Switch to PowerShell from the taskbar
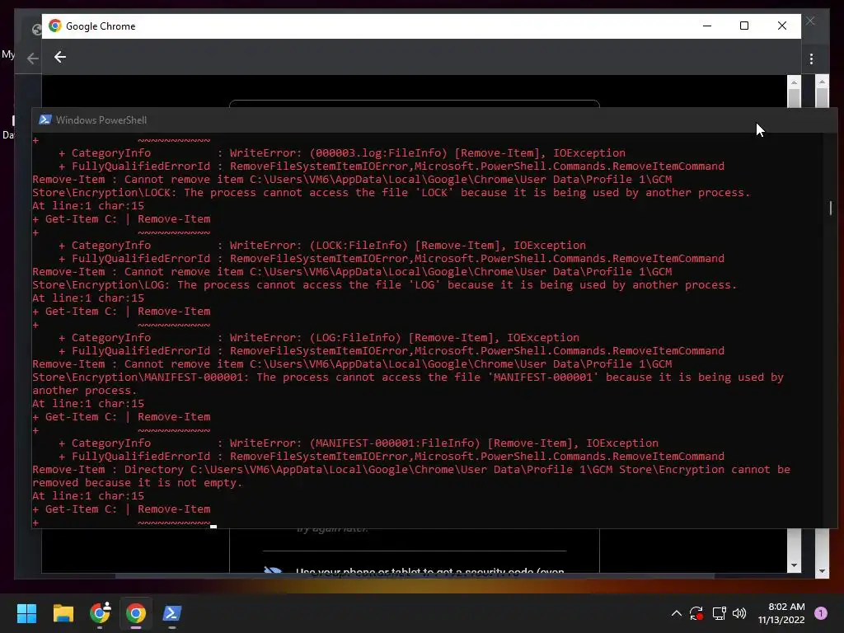This screenshot has height=633, width=844. tap(172, 613)
